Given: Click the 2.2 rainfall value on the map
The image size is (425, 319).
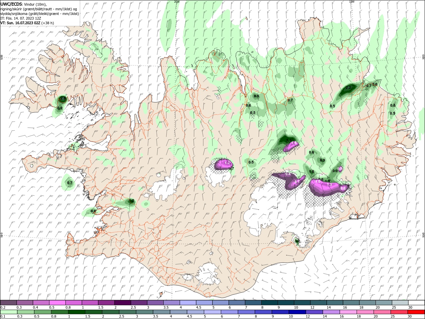Looking at the screenshot, I should [x=348, y=88].
